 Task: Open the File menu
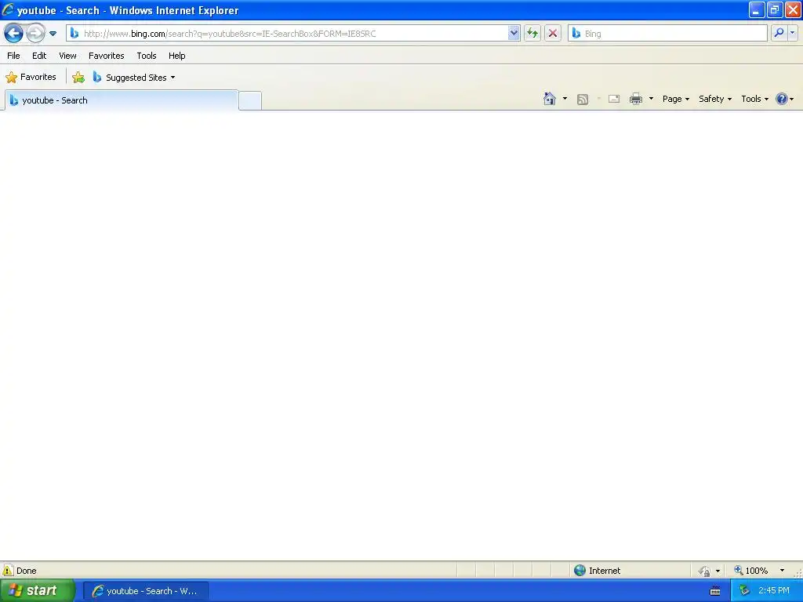(14, 56)
